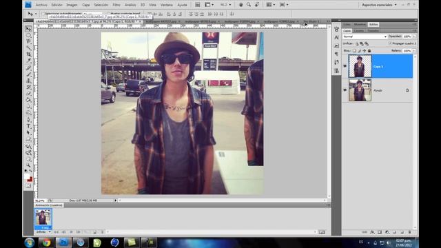Select the Eraser tool
This screenshot has height=248, width=441.
coord(28,94)
